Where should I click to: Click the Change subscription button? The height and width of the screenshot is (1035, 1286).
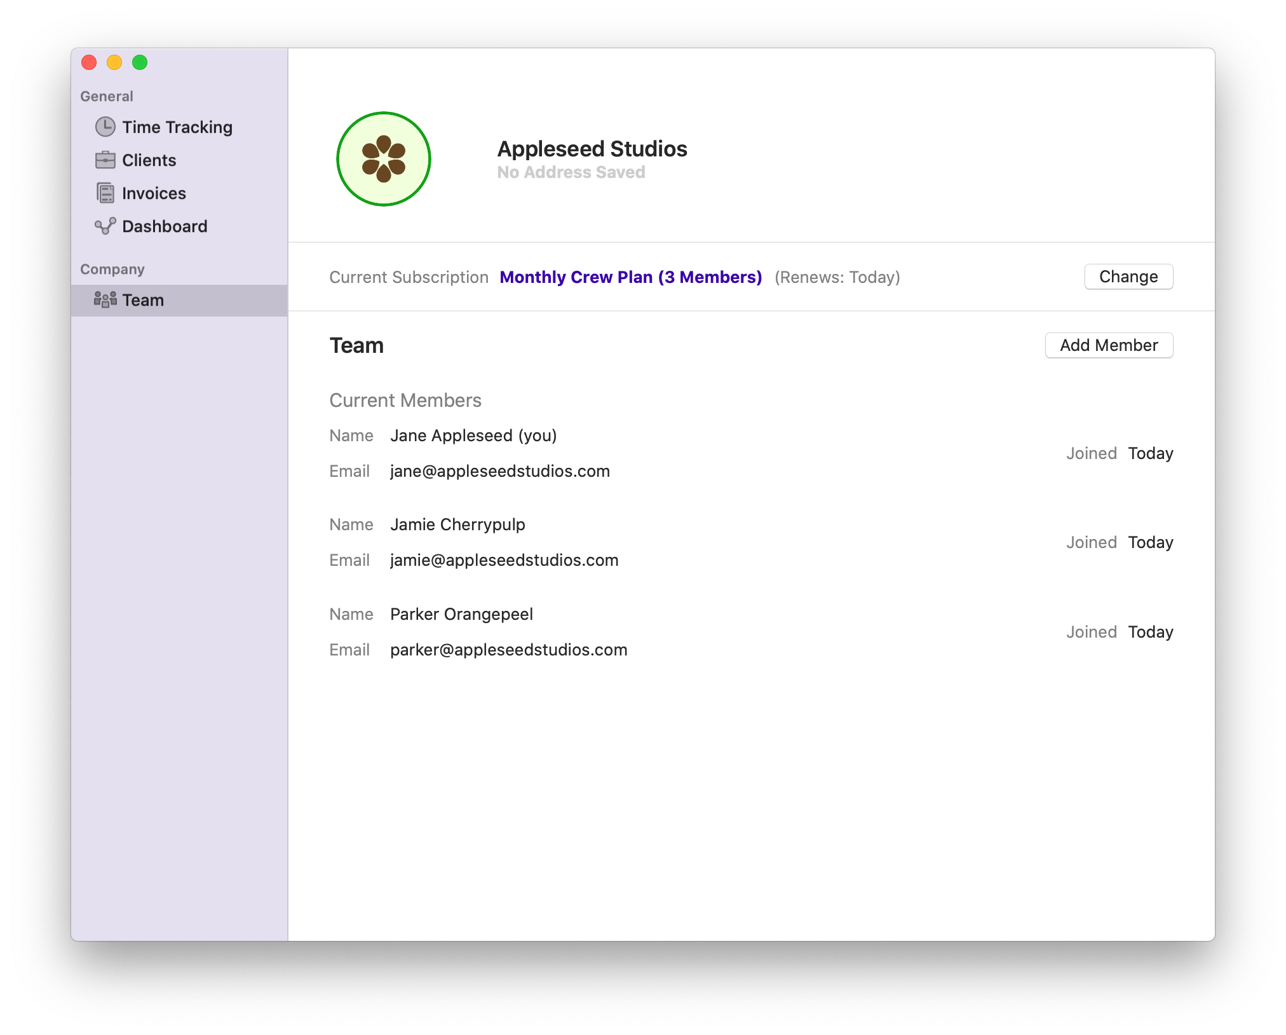tap(1128, 277)
